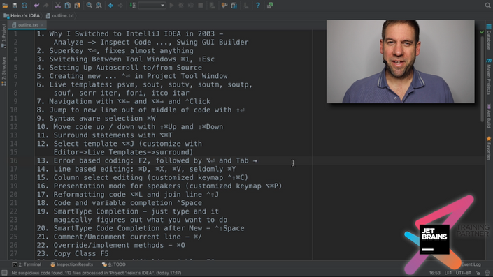Switch to Inspection Results tab

tap(72, 264)
